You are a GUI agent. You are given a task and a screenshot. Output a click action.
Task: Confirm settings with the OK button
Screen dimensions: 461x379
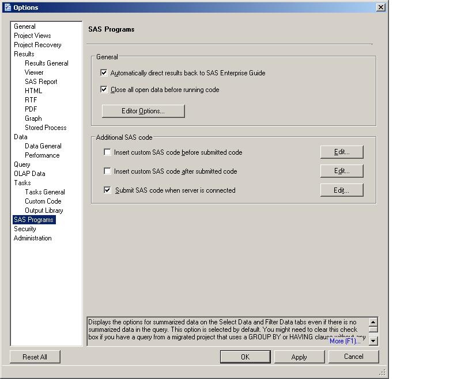(x=245, y=357)
